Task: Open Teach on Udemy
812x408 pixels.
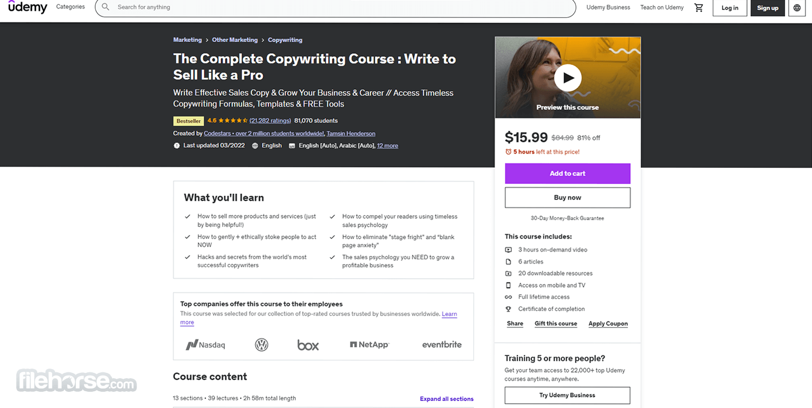Action: [662, 8]
